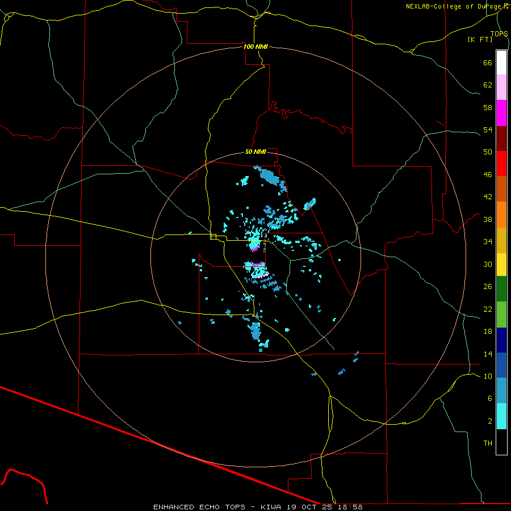
Task: Select the light green legend swatch
Action: (x=501, y=315)
